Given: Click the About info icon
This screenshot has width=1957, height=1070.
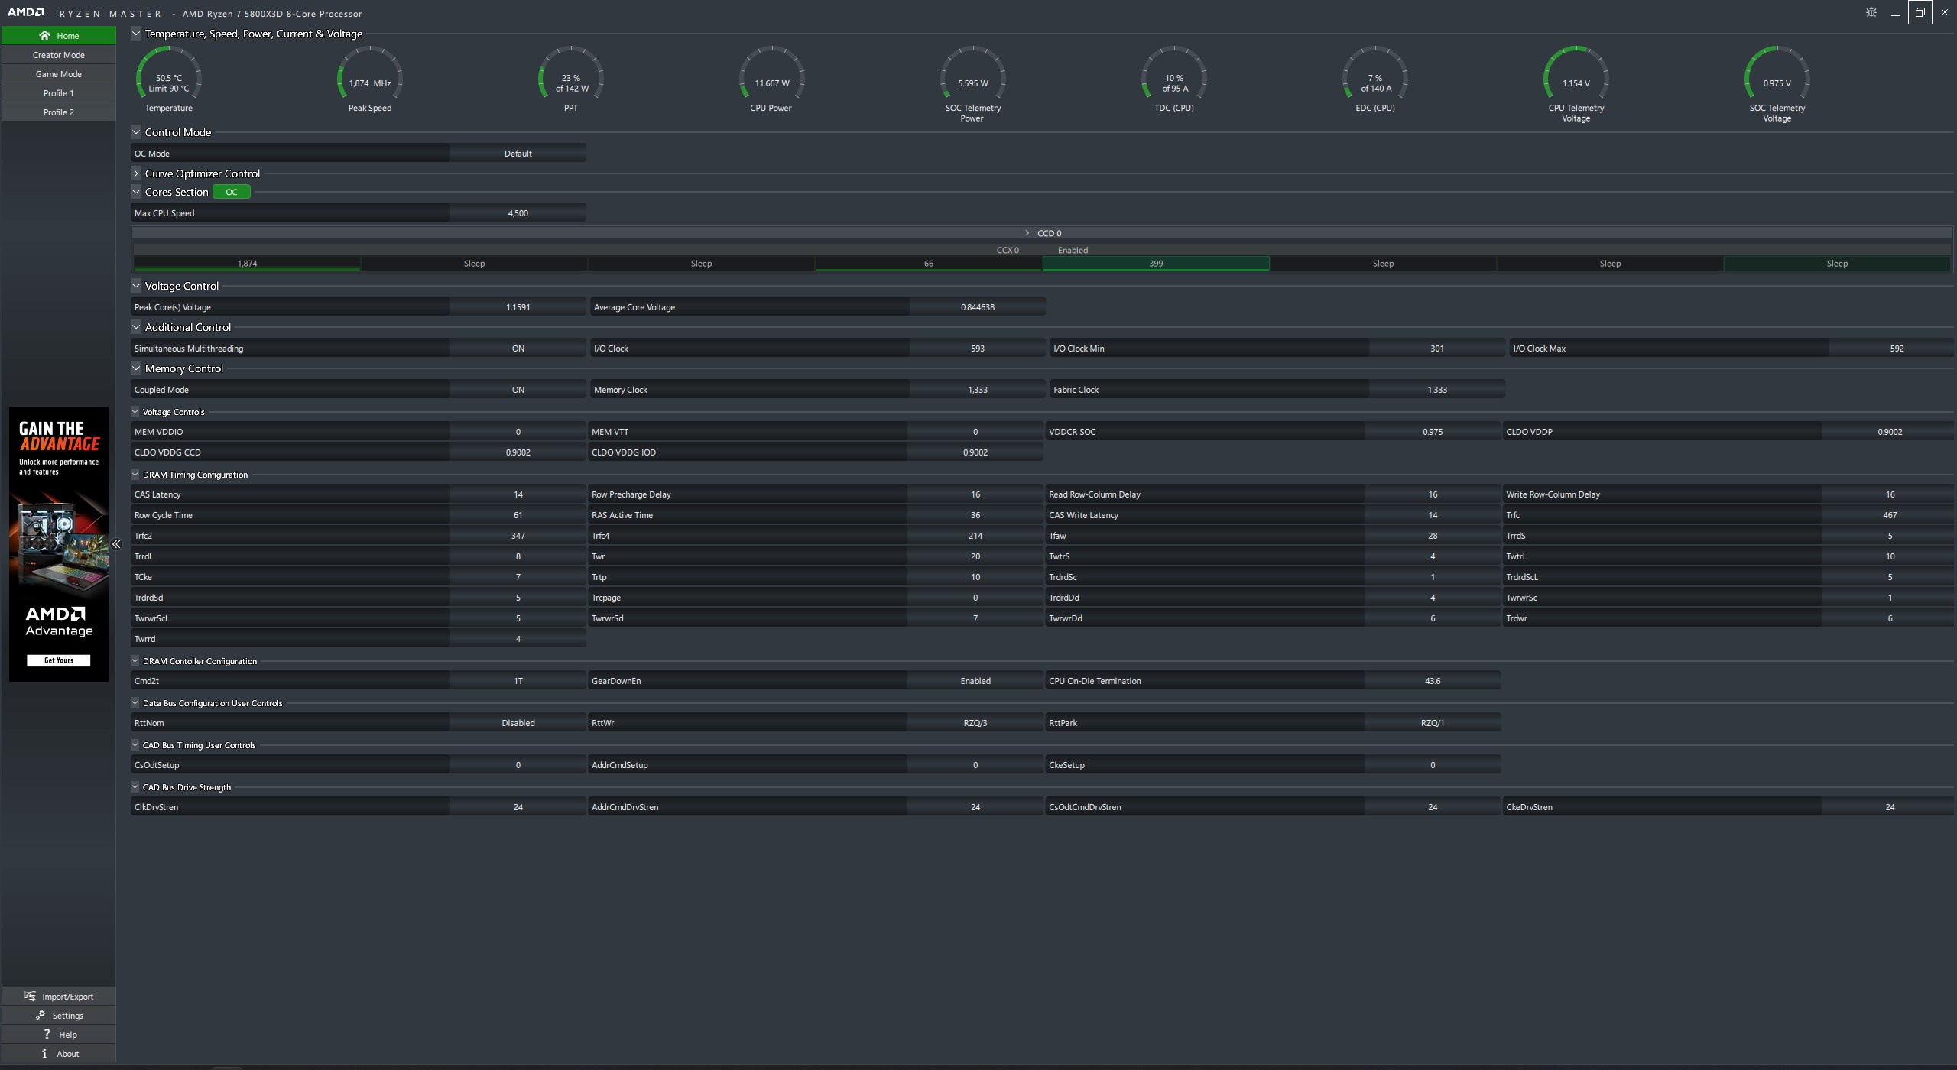Looking at the screenshot, I should tap(44, 1053).
